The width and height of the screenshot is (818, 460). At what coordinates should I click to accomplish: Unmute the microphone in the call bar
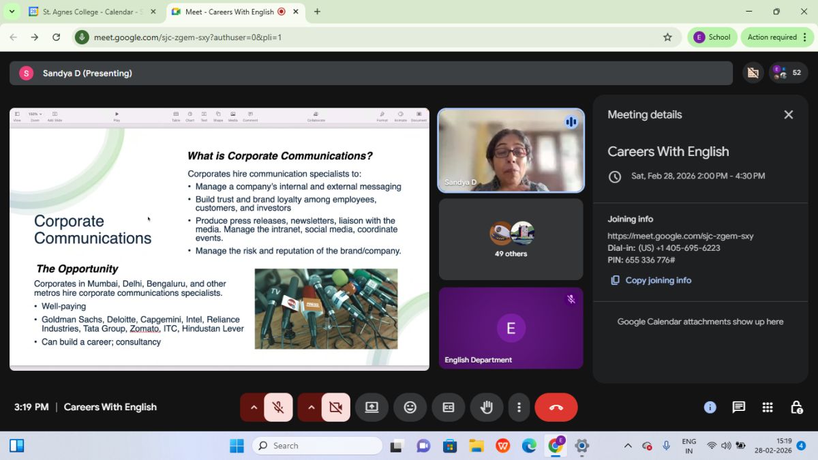(278, 408)
